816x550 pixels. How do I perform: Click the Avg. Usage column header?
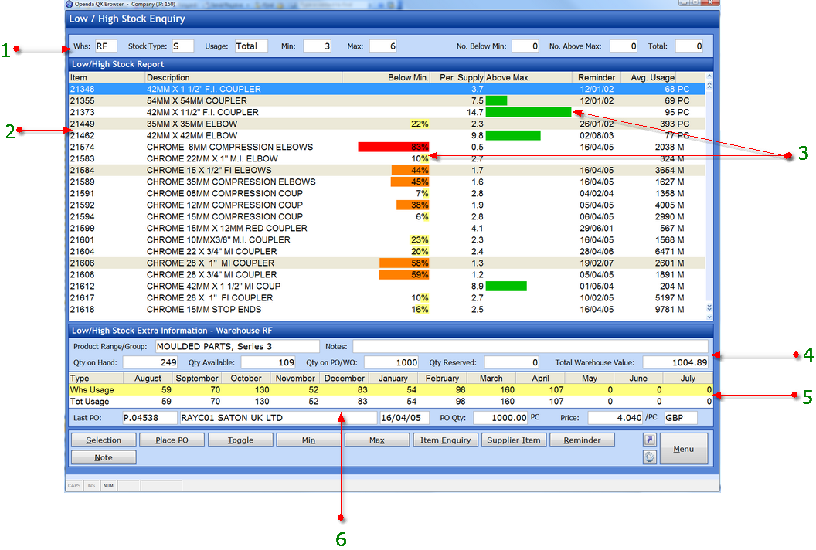click(649, 77)
